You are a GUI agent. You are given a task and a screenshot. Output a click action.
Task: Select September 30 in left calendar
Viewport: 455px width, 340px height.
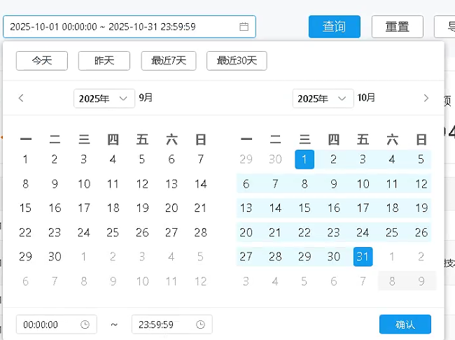pyautogui.click(x=55, y=257)
